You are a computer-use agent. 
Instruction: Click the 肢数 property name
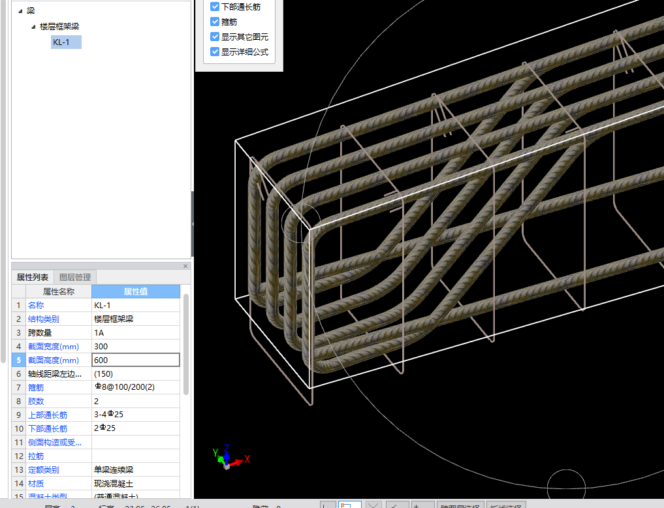(36, 402)
